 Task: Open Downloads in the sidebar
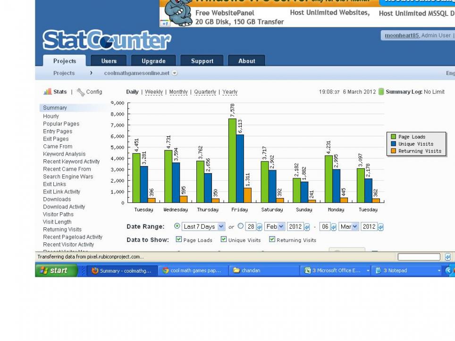pyautogui.click(x=57, y=199)
